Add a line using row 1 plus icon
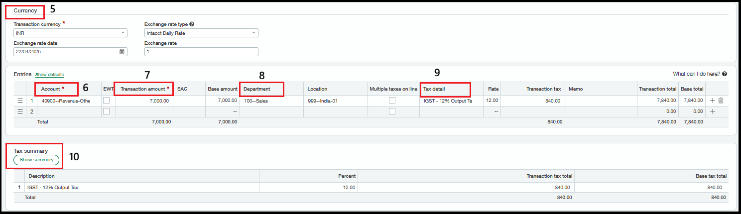 [x=712, y=101]
